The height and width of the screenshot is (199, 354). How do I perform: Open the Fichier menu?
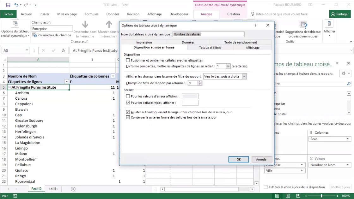(8, 14)
